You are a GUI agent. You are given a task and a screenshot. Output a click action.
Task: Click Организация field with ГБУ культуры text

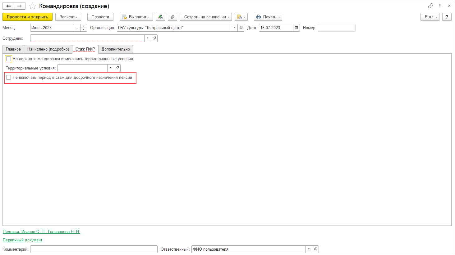pyautogui.click(x=174, y=28)
